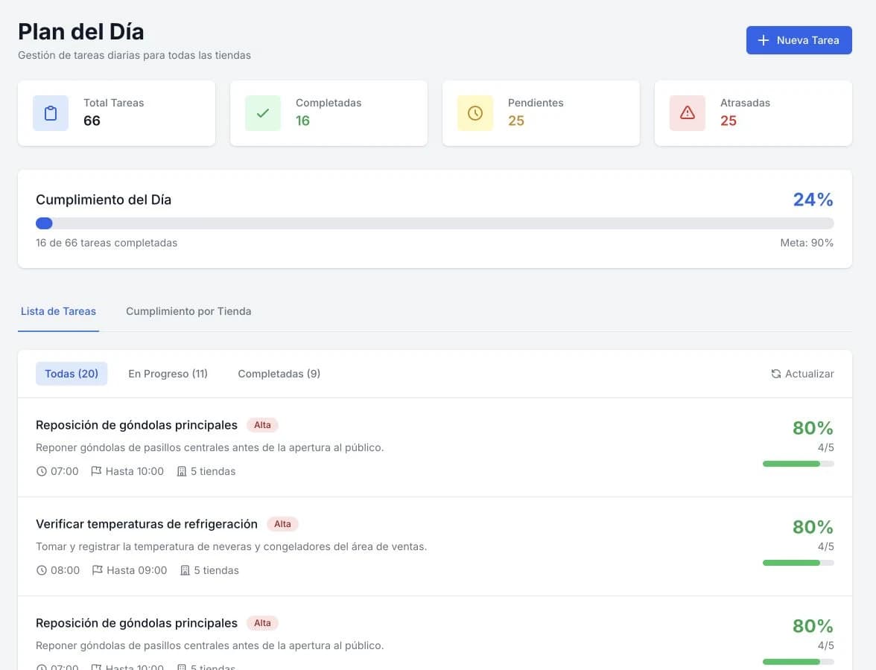Click progress bar of first Reposición de góndolas task
Screen dimensions: 876x670
tap(799, 464)
